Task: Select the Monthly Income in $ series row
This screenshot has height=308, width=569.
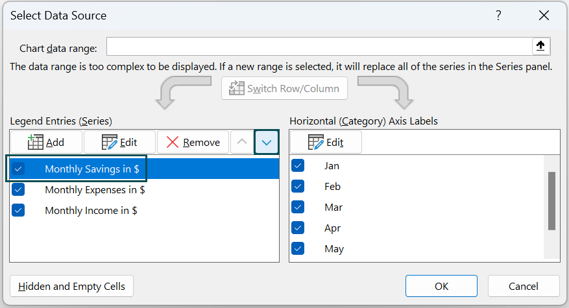Action: (x=145, y=210)
